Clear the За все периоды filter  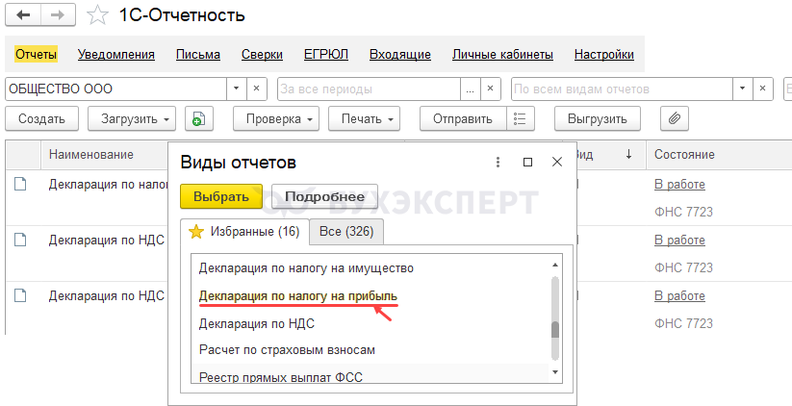point(491,89)
